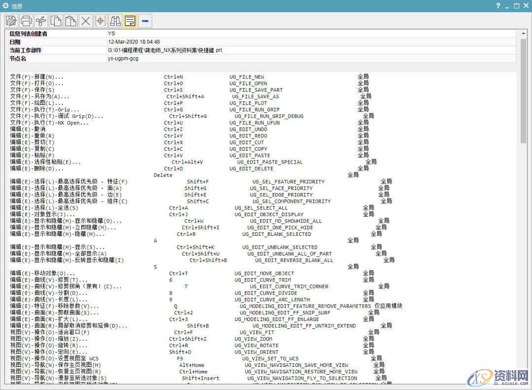The width and height of the screenshot is (532, 390).
Task: Click the 日期 row value 12-Mar-2020
Action: 133,42
